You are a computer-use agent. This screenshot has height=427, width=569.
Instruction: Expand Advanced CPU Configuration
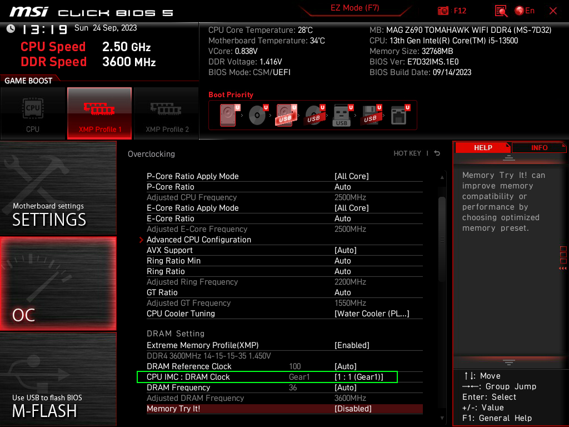point(199,240)
